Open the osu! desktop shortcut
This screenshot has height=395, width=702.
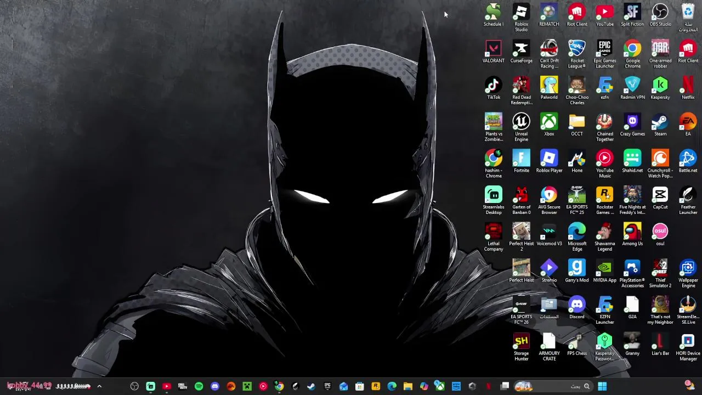[x=660, y=235]
